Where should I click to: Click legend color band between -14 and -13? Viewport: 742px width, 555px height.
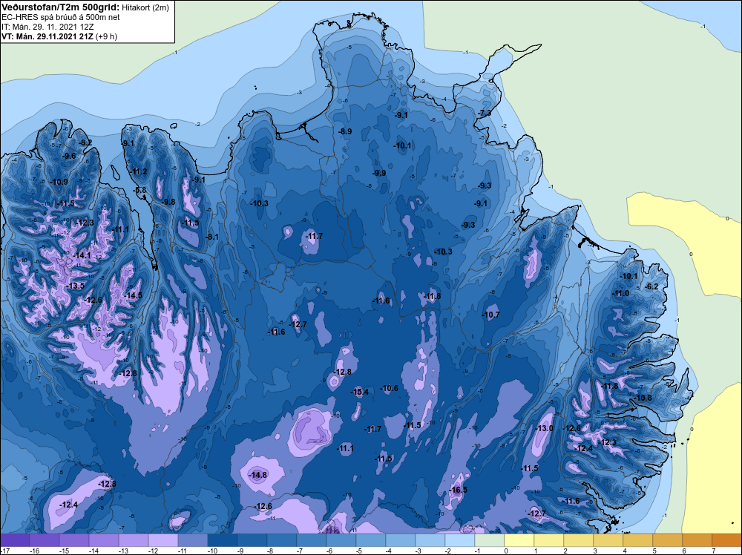click(x=104, y=540)
